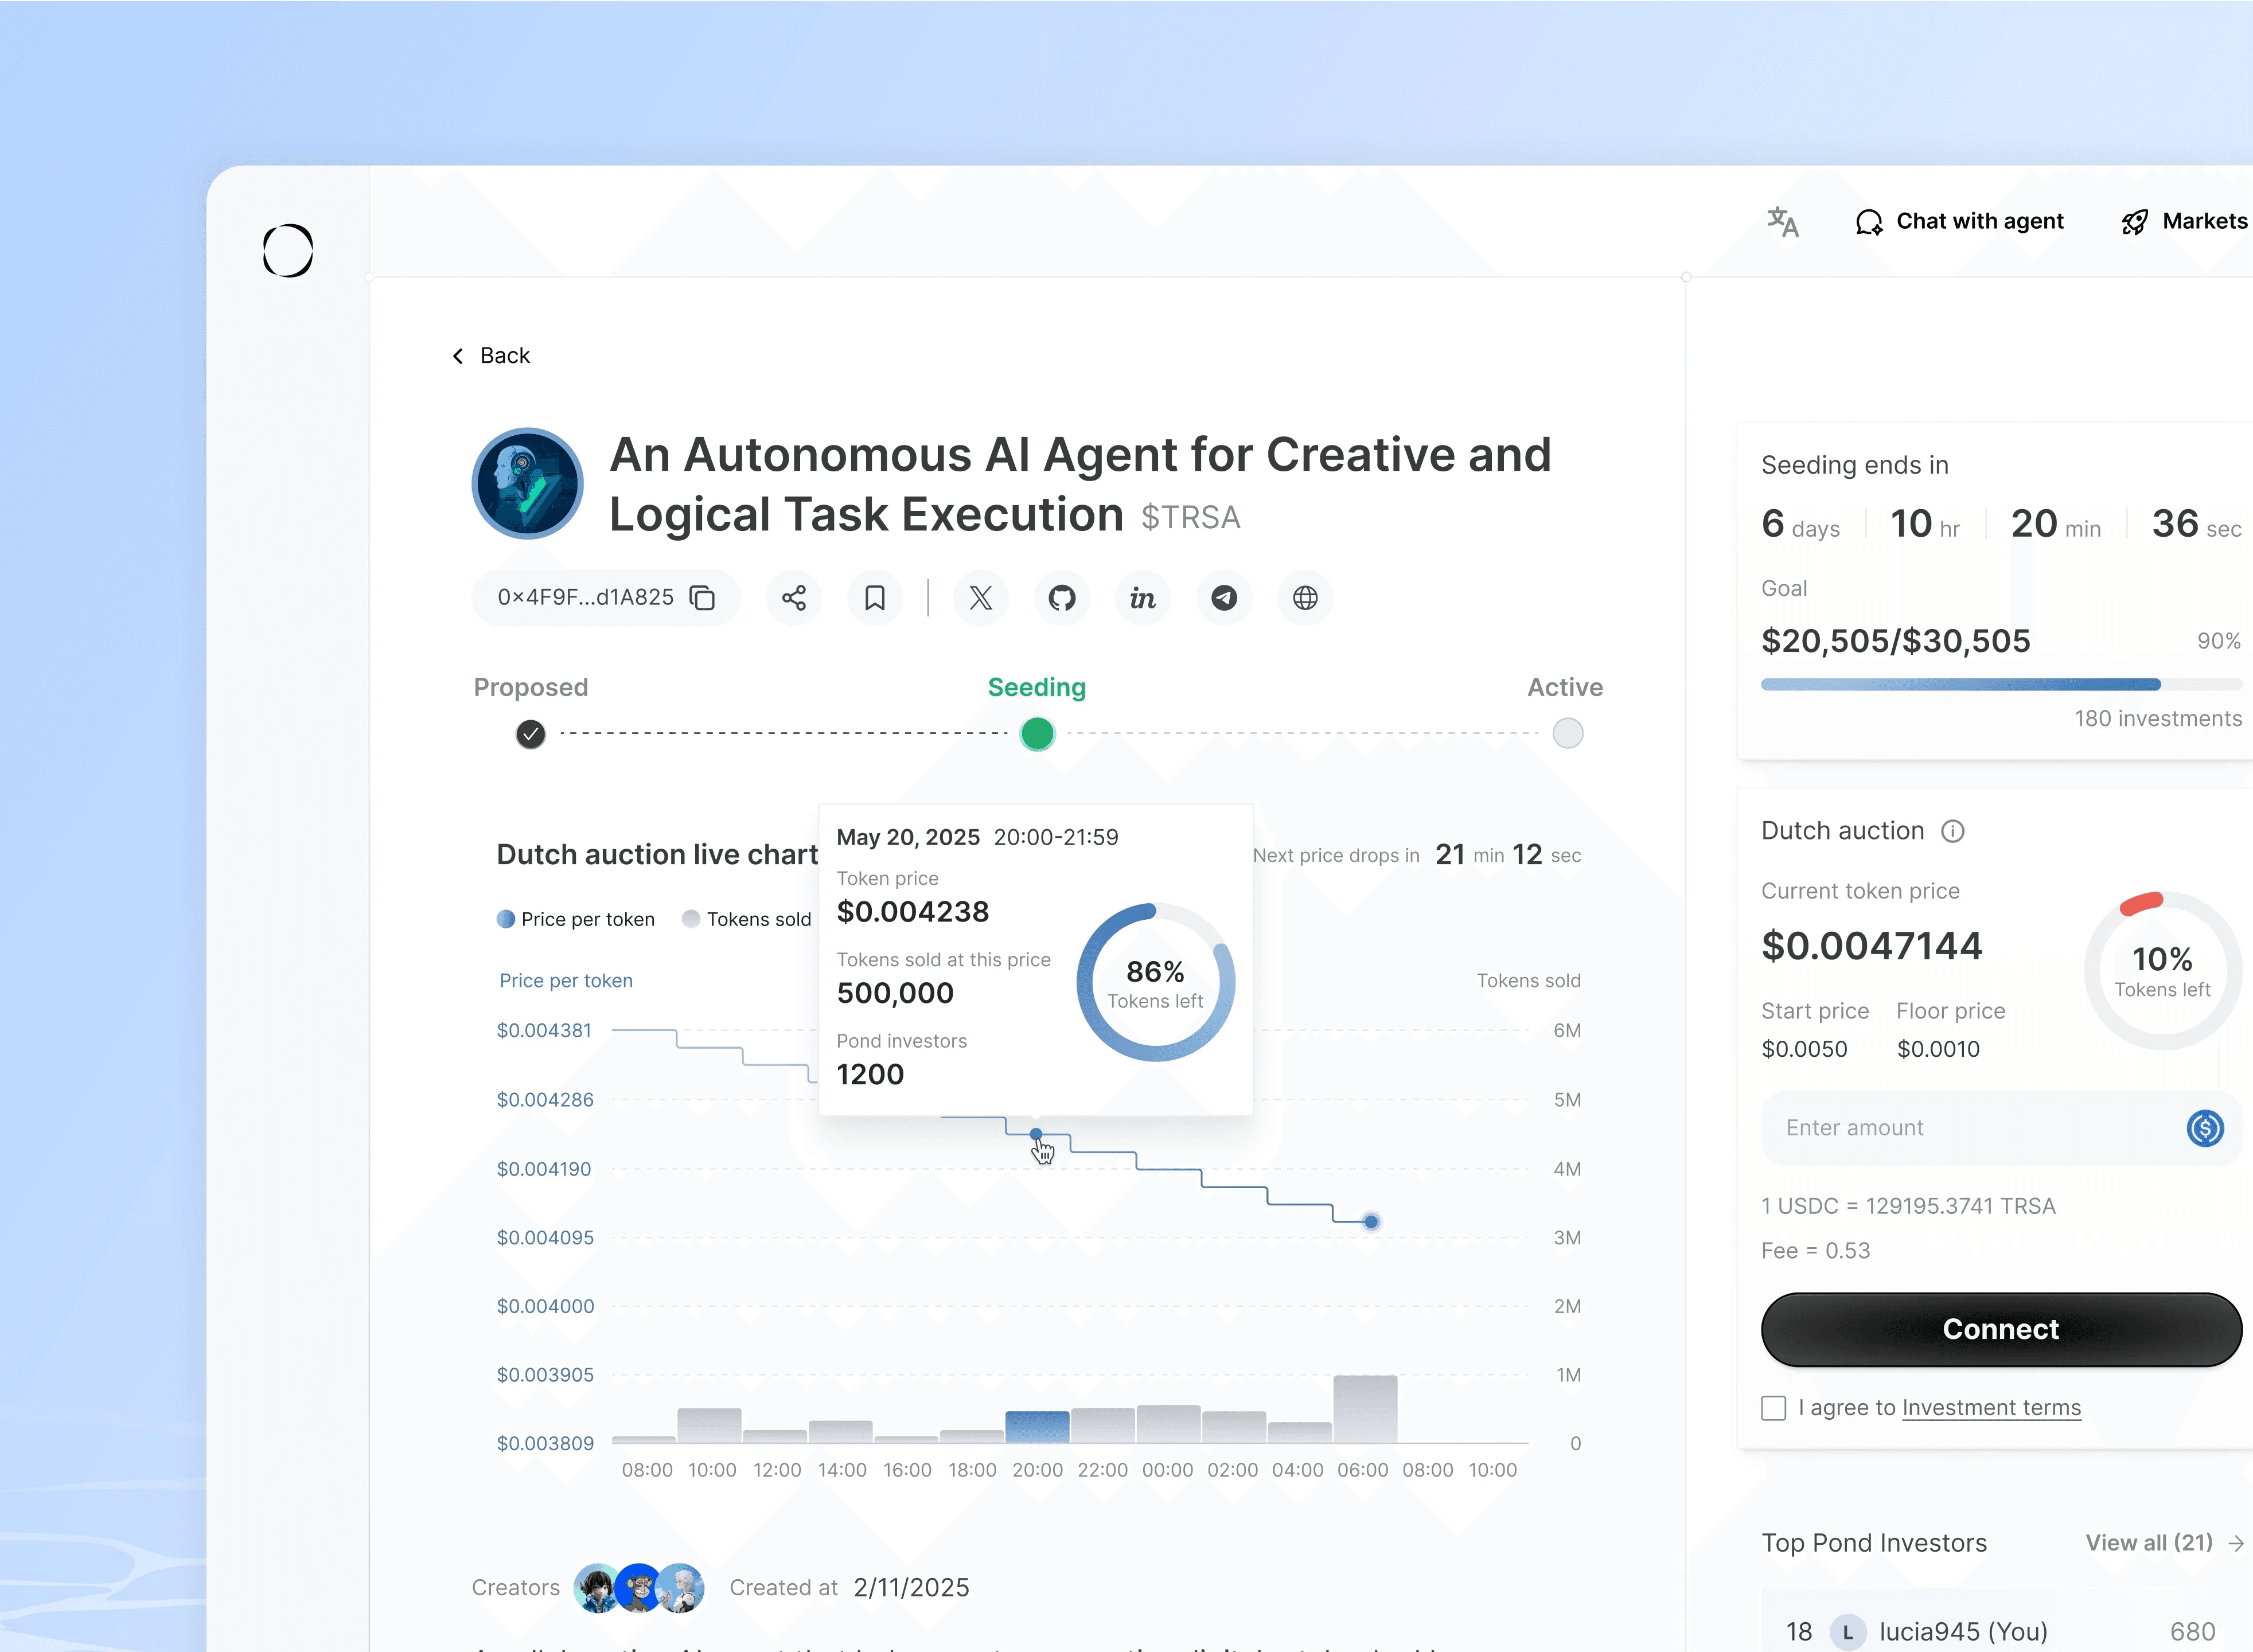Click the completed Proposed stage checkmark
The height and width of the screenshot is (1652, 2253).
pos(531,734)
